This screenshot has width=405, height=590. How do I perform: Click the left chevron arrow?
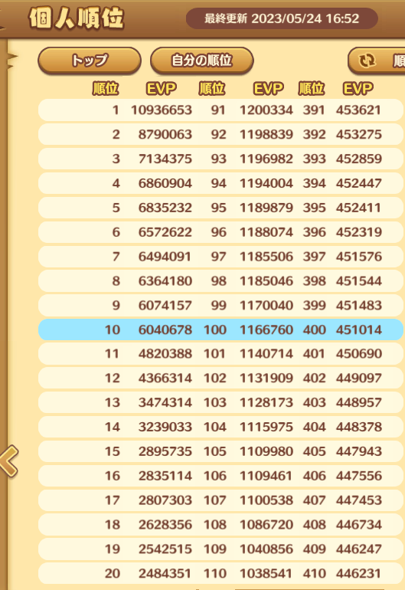(x=9, y=461)
